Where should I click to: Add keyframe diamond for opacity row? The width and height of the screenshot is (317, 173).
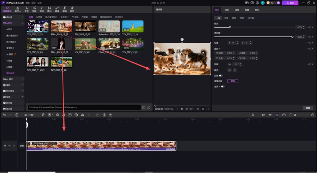(310, 37)
